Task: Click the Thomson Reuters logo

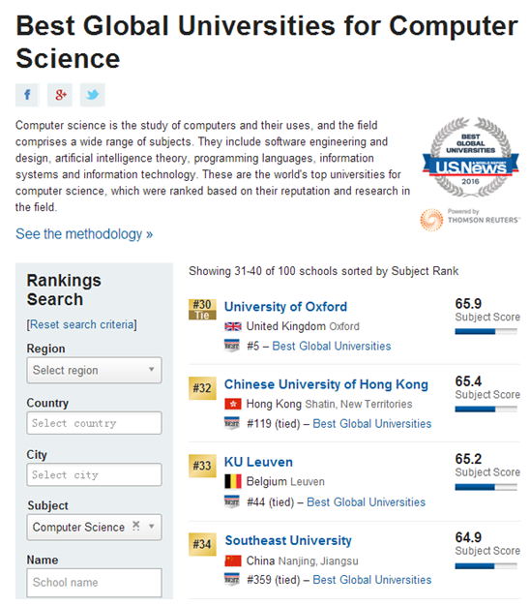Action: coord(470,220)
